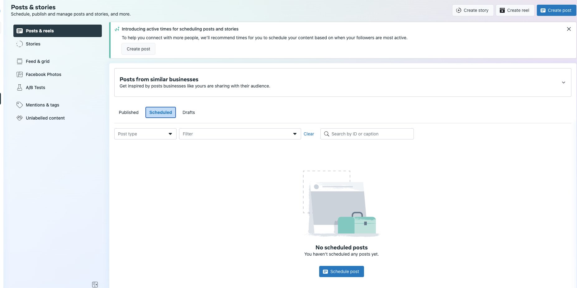Click the Create story icon
This screenshot has width=577, height=288.
458,10
